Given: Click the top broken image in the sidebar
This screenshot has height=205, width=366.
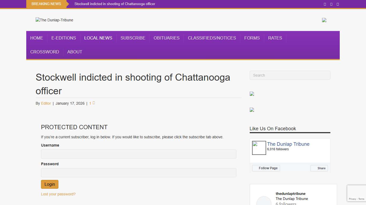Looking at the screenshot, I should [x=252, y=94].
